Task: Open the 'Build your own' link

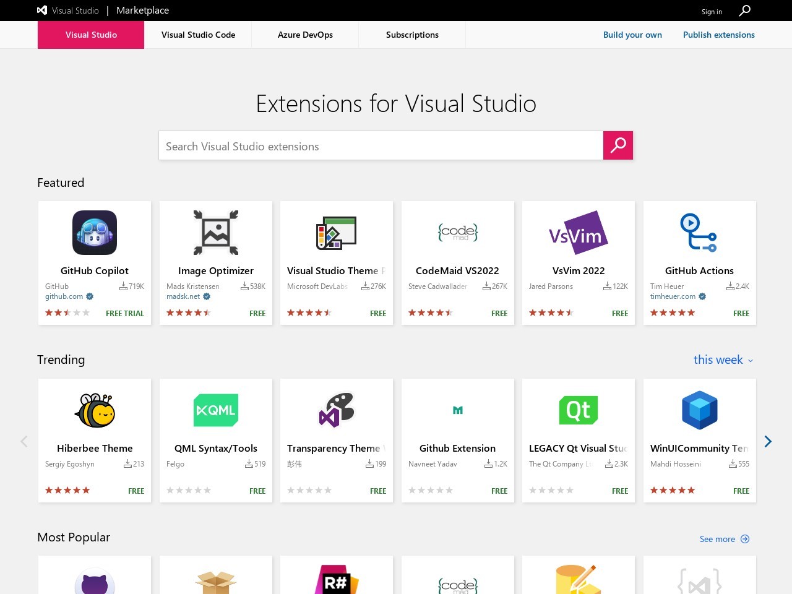Action: (632, 35)
